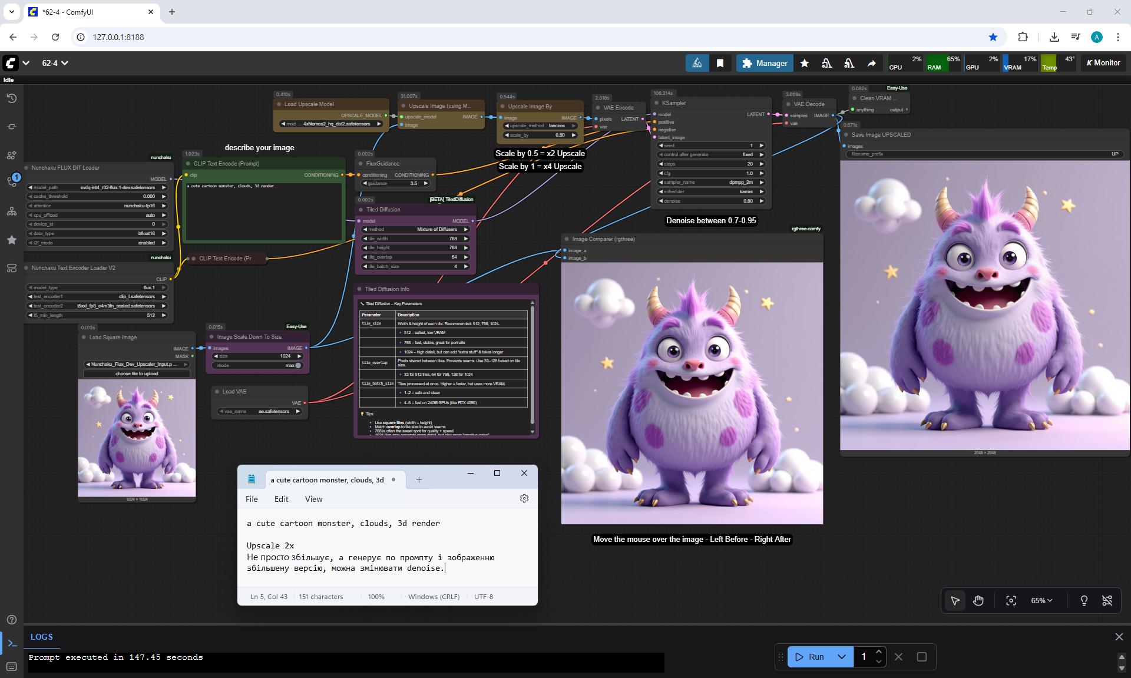
Task: Click the bookmark icon in top toolbar
Action: tap(720, 63)
